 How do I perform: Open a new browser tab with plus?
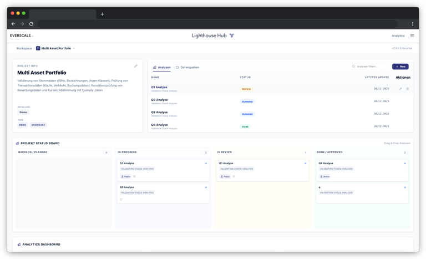coord(102,14)
